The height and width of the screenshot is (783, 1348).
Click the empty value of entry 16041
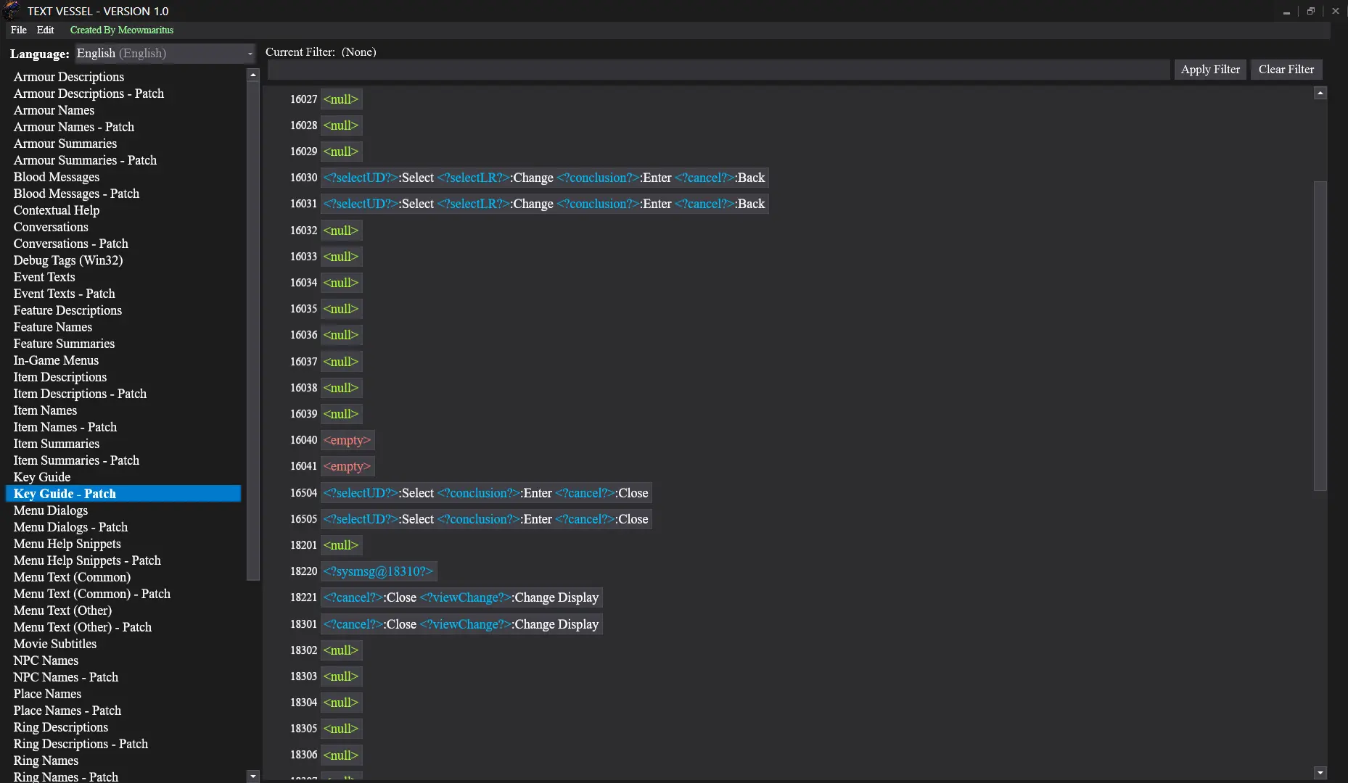tap(347, 466)
